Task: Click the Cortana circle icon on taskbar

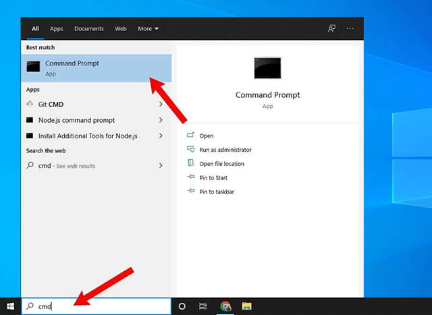Action: (x=182, y=306)
